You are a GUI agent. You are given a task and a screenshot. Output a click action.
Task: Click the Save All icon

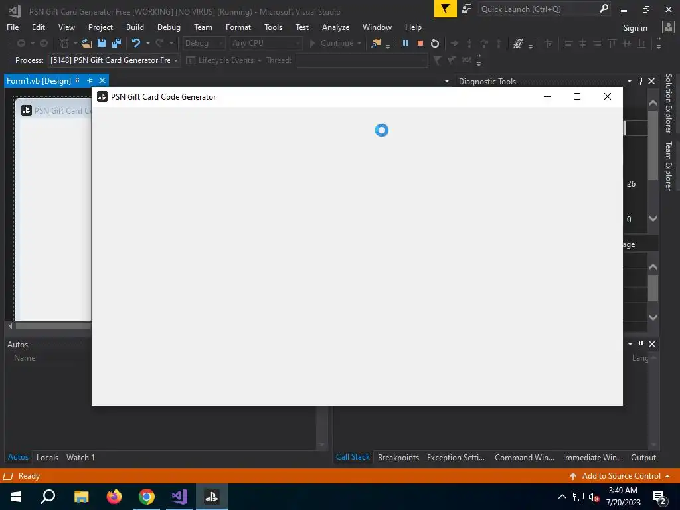tap(116, 43)
